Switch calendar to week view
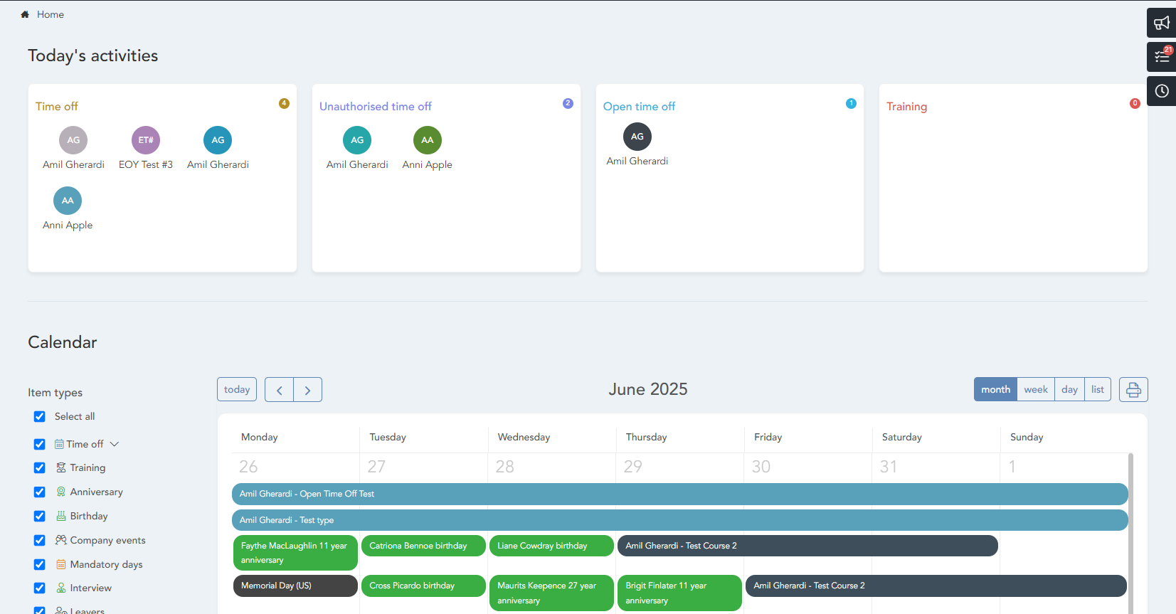The image size is (1176, 614). (x=1035, y=389)
